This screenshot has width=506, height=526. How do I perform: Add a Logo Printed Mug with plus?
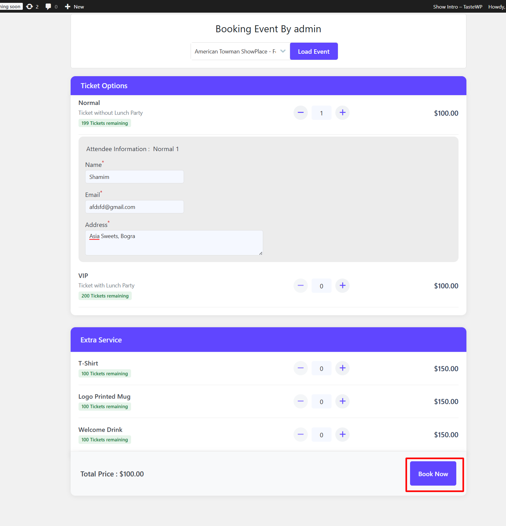coord(342,401)
